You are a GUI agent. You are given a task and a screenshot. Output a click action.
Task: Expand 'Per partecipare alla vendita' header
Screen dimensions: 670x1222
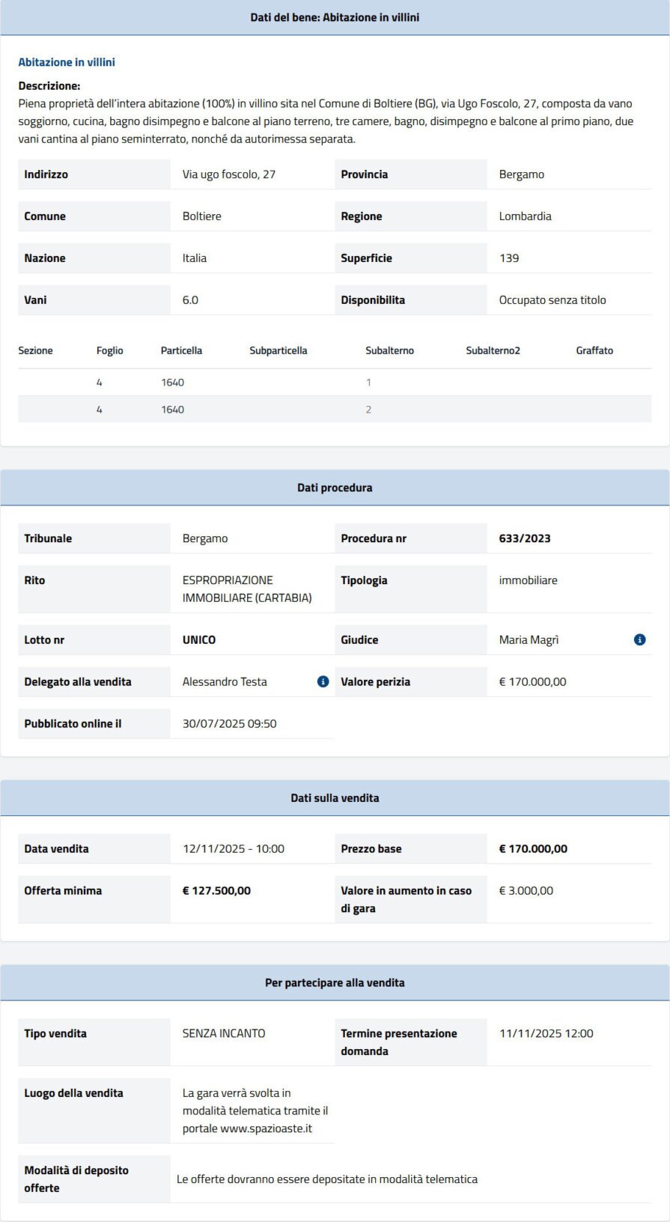[x=335, y=982]
